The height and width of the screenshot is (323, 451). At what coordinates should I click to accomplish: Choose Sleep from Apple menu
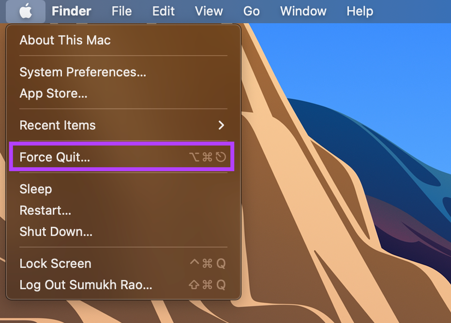pos(123,189)
